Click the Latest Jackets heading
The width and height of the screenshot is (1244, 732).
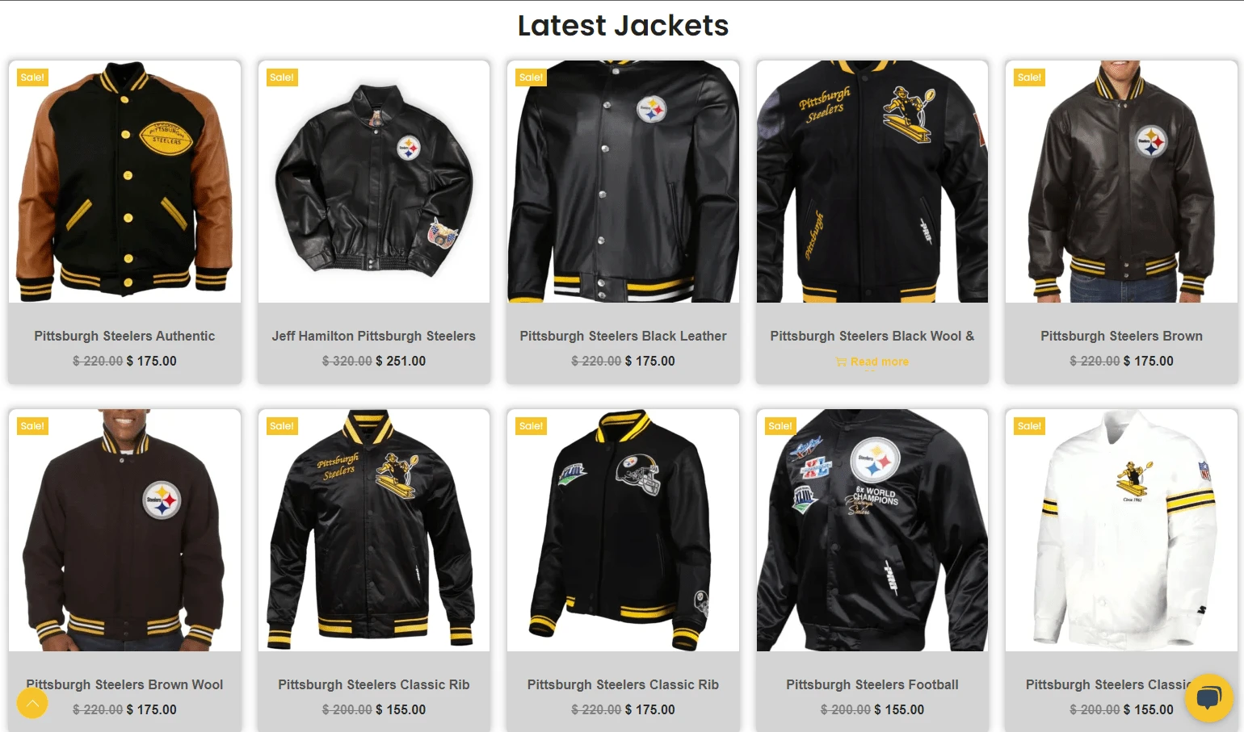coord(623,26)
